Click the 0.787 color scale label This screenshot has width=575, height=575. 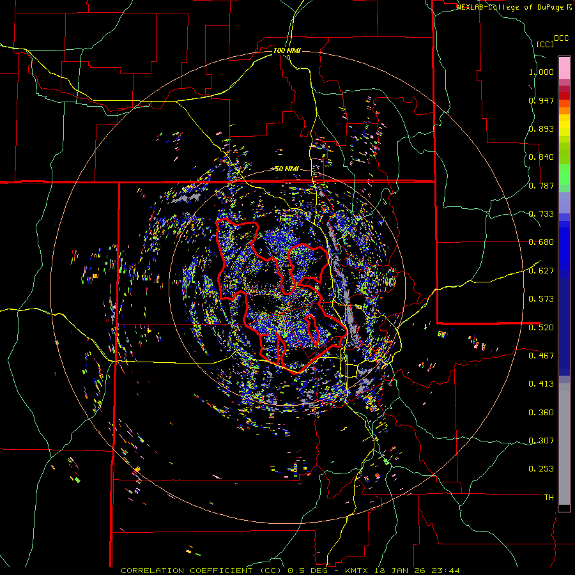pos(541,185)
